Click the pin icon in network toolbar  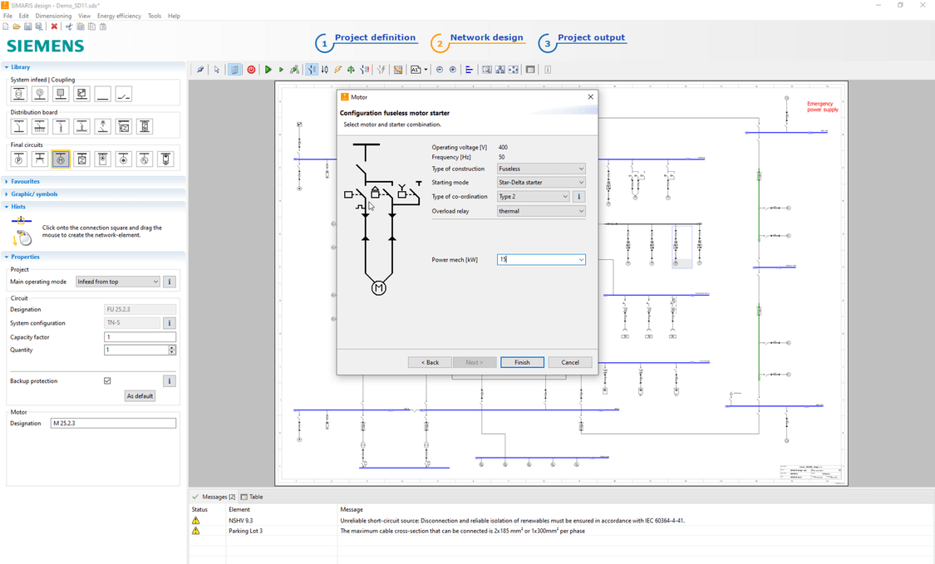pos(200,70)
